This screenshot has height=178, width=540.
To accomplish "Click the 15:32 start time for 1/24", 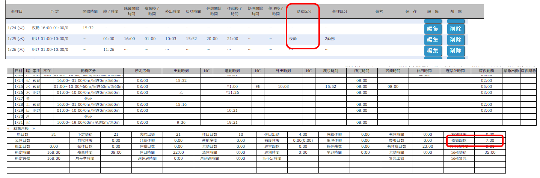I will point(88,28).
